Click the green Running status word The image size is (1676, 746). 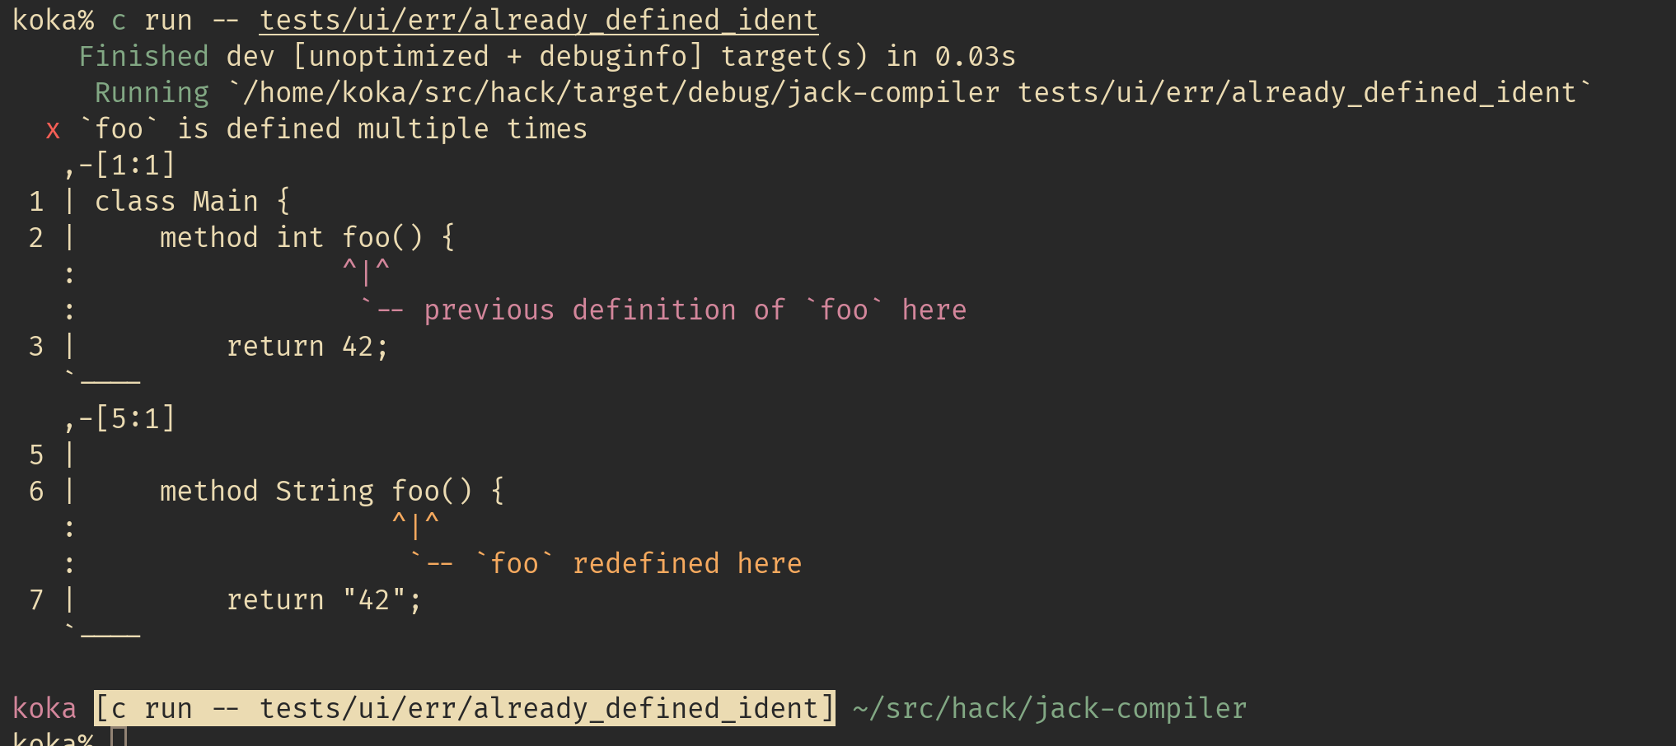point(152,92)
